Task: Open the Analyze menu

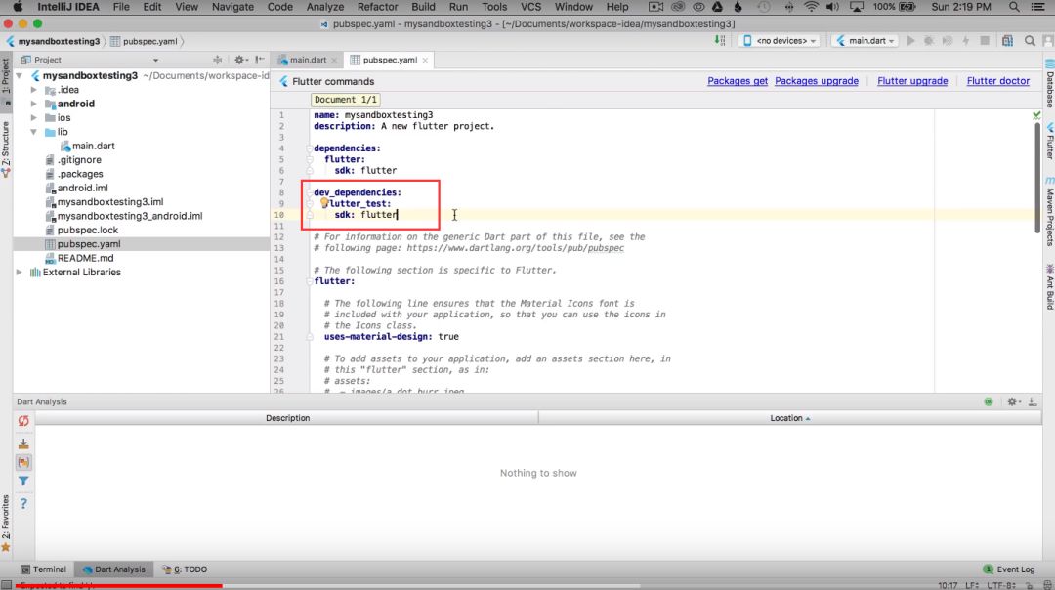Action: pos(325,7)
